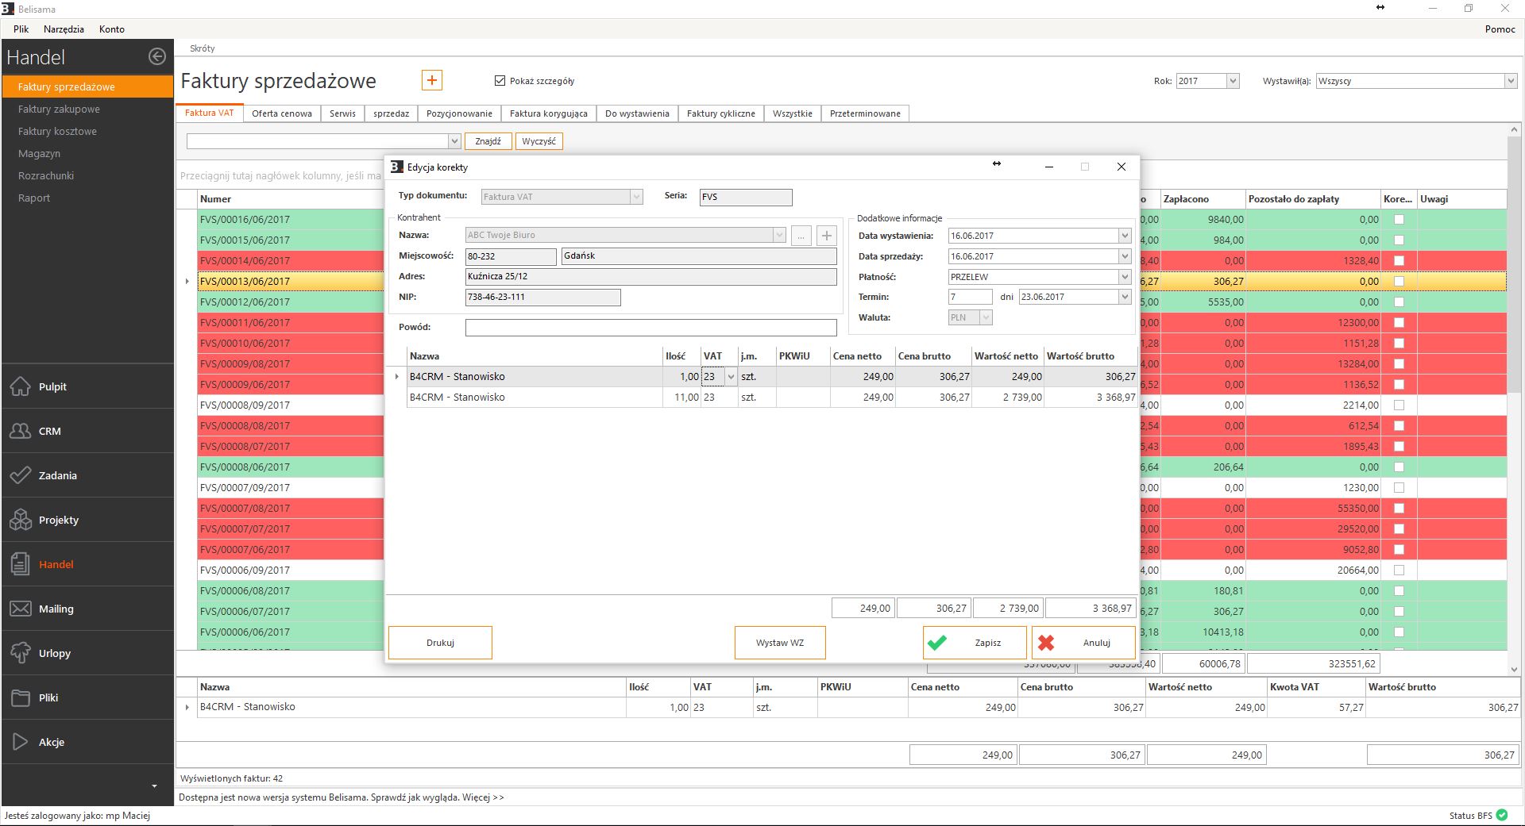This screenshot has width=1525, height=826.
Task: Click into the Powód text field
Action: pyautogui.click(x=651, y=328)
